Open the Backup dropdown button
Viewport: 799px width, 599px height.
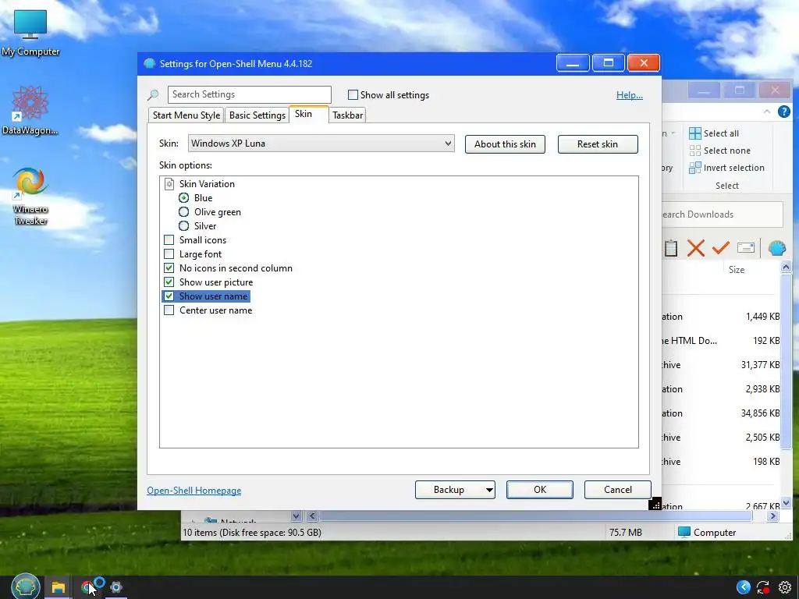click(x=455, y=490)
